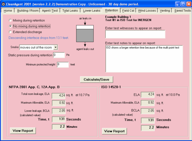Click the ISO Minutes value field
This screenshot has width=192, height=141.
[148, 128]
